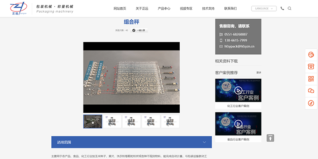Screen dimensions: 318x159
Task: Click the phone icon in header
Action: (282, 8)
